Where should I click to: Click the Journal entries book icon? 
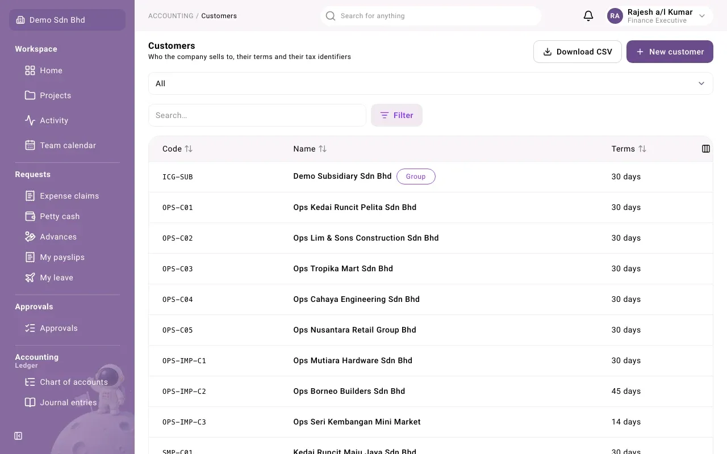[x=30, y=402]
